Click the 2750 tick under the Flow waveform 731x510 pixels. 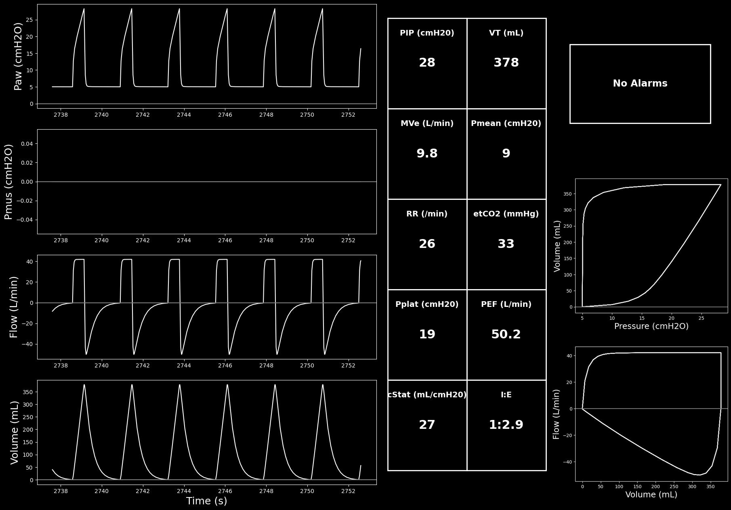tap(307, 365)
